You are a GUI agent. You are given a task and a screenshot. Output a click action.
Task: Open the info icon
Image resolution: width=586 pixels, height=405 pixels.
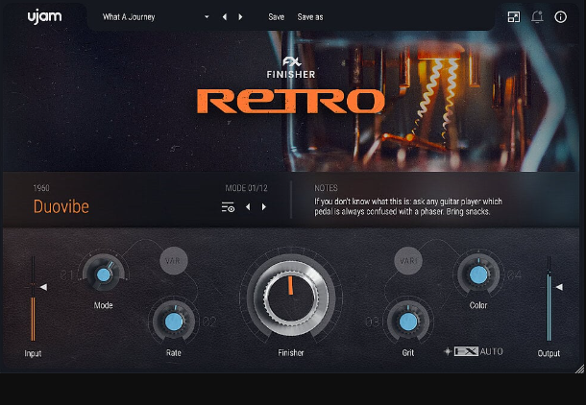pos(561,17)
